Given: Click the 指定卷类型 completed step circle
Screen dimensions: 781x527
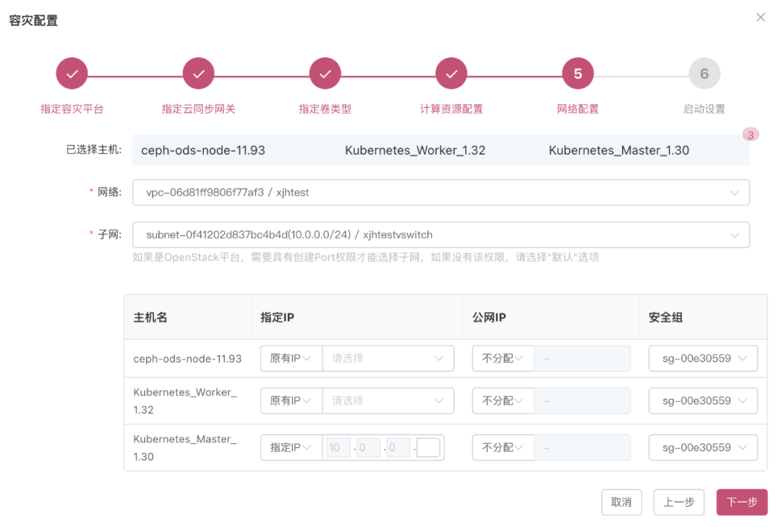Looking at the screenshot, I should pyautogui.click(x=325, y=74).
